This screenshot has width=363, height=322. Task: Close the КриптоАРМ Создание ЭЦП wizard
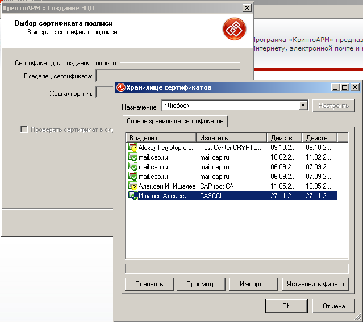point(247,8)
